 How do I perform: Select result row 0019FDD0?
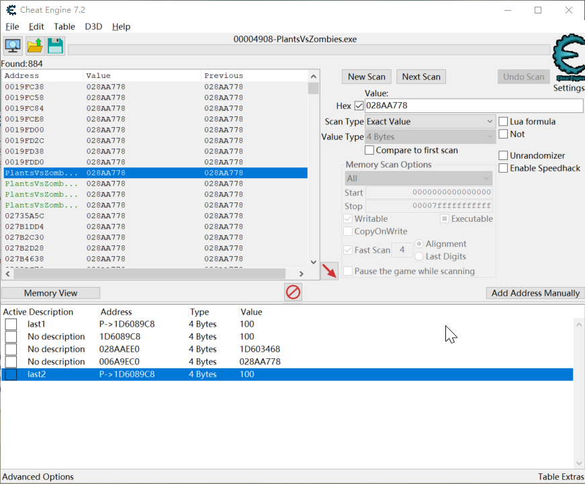pyautogui.click(x=156, y=162)
